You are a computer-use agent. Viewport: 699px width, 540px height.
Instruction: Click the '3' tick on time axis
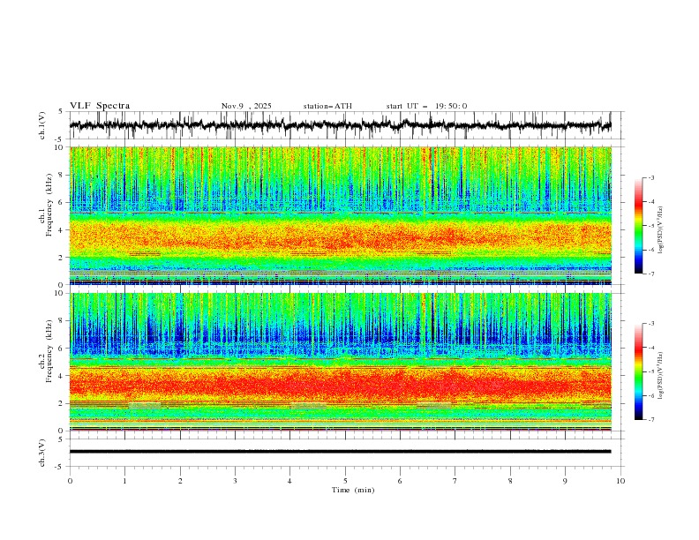point(235,481)
